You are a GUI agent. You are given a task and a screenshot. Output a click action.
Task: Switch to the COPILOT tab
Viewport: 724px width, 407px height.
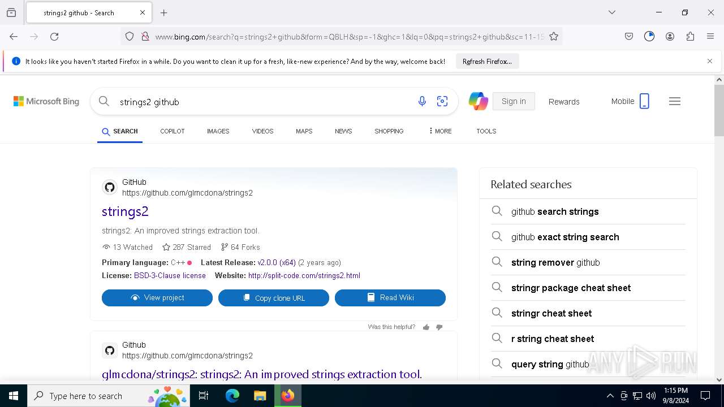(x=173, y=131)
